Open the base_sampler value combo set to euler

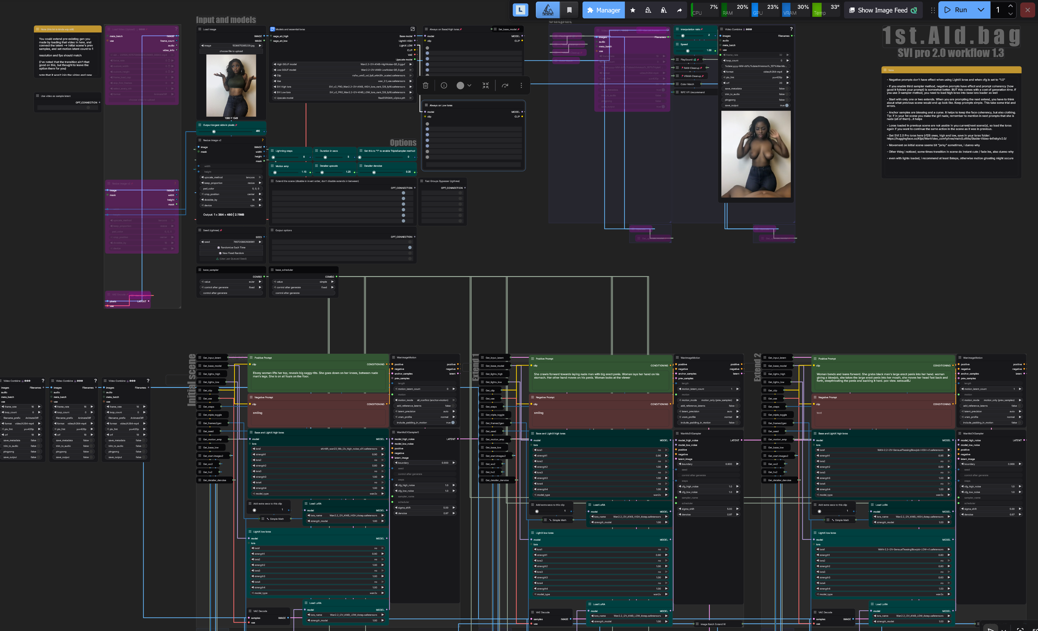230,282
